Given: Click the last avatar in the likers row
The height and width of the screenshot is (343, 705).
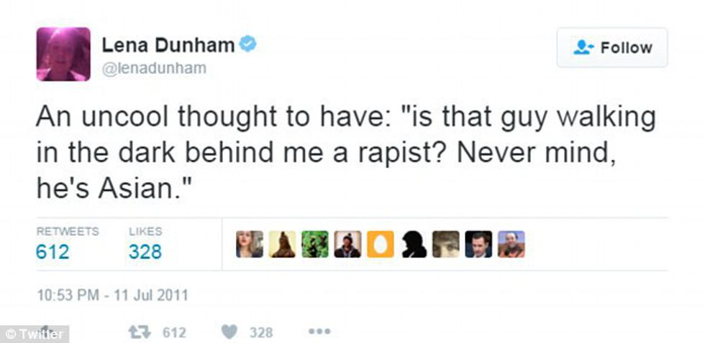Looking at the screenshot, I should point(511,244).
